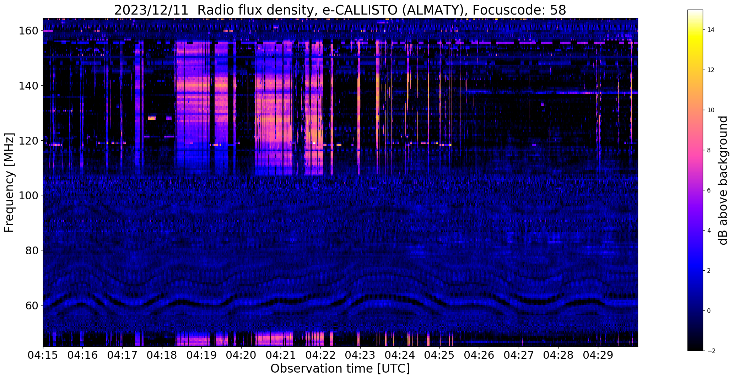Image resolution: width=734 pixels, height=379 pixels.
Task: Click the 160 frequency tick label
Action: 28,31
